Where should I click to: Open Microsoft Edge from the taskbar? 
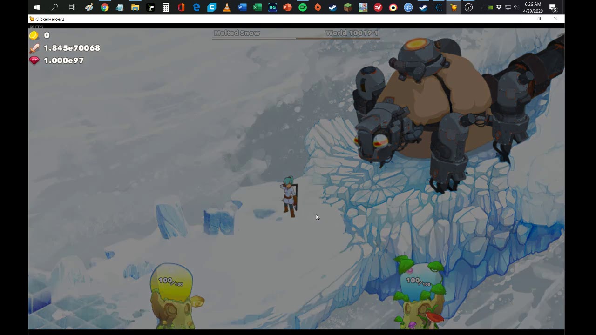(x=196, y=7)
